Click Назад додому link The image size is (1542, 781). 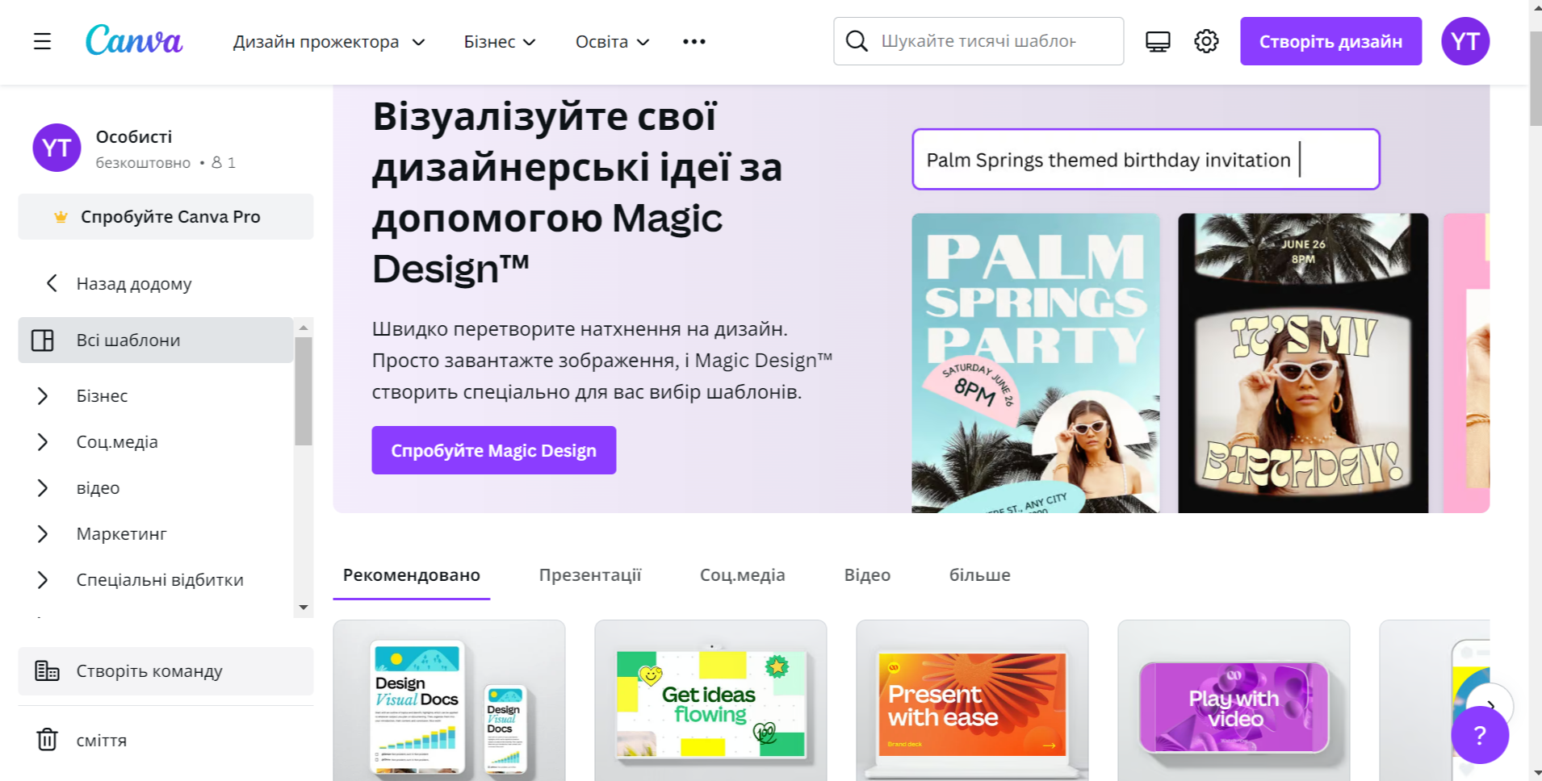tap(134, 283)
